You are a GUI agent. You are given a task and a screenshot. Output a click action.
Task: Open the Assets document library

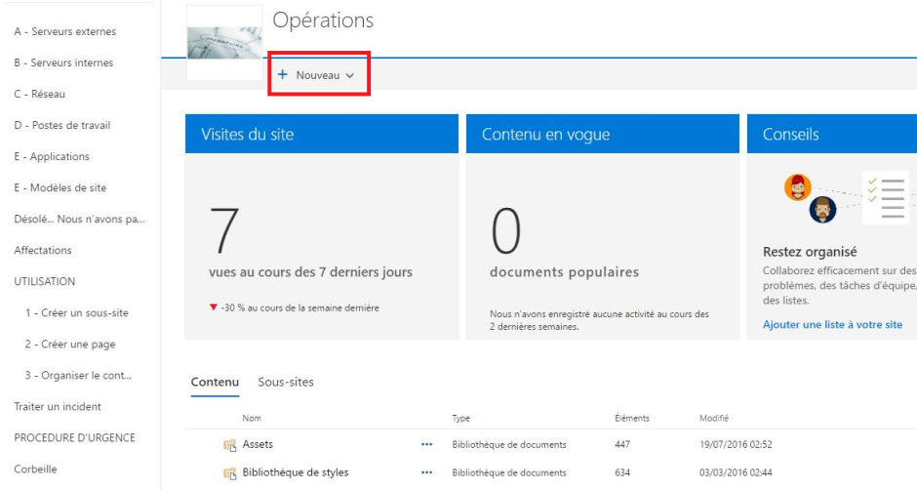tap(258, 445)
